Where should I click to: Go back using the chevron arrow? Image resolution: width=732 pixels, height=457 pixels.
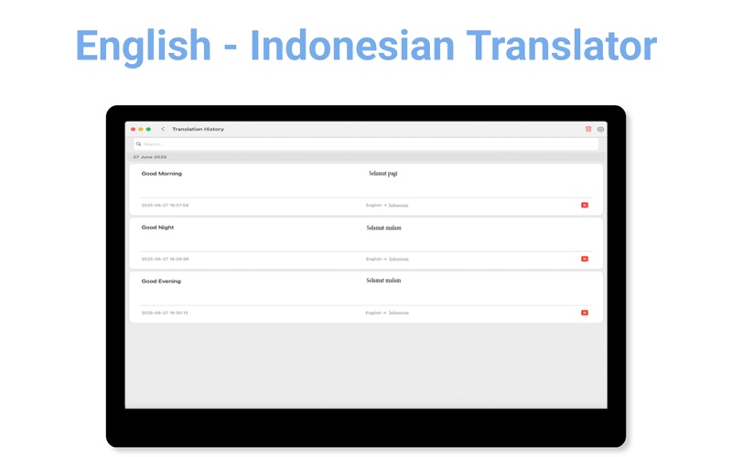(x=163, y=129)
